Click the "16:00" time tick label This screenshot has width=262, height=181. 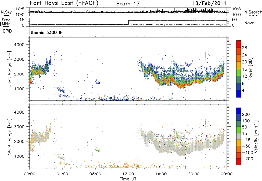point(161,174)
